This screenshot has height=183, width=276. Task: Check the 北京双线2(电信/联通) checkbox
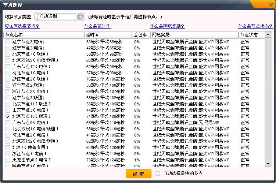[x=8, y=141]
